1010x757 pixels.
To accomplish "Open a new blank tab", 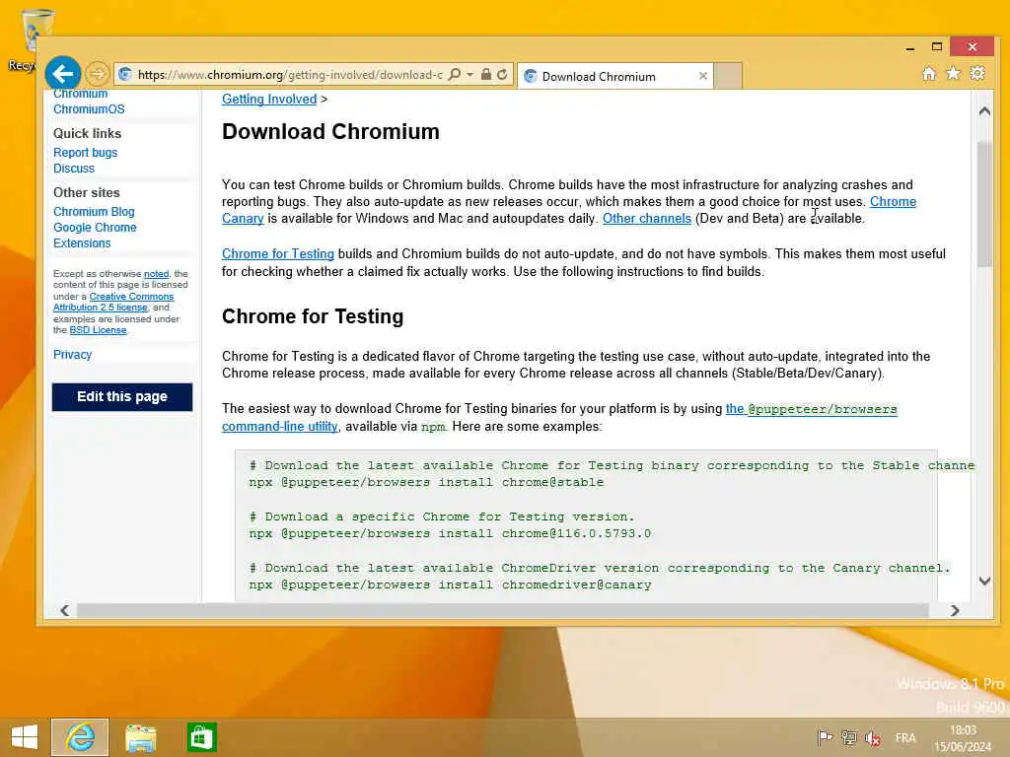I will [729, 76].
